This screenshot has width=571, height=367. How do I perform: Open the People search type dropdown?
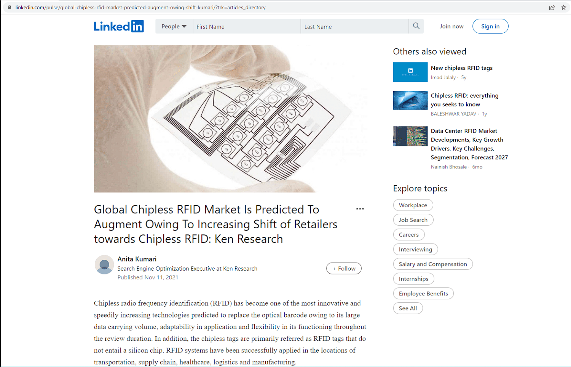[174, 26]
